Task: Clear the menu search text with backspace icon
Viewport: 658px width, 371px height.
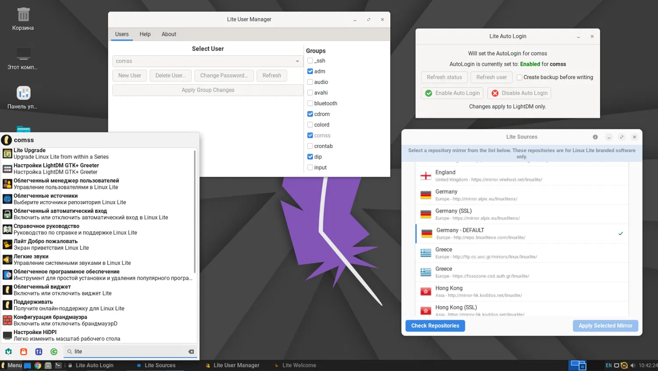Action: (x=191, y=352)
